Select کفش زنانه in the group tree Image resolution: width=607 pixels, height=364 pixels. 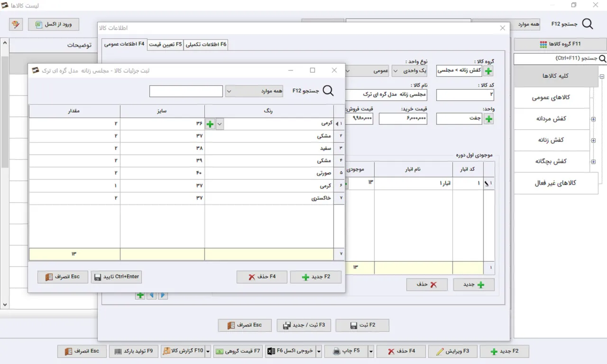click(552, 140)
